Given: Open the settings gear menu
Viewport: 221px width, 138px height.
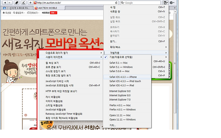Looking at the screenshot, I should [172, 3].
